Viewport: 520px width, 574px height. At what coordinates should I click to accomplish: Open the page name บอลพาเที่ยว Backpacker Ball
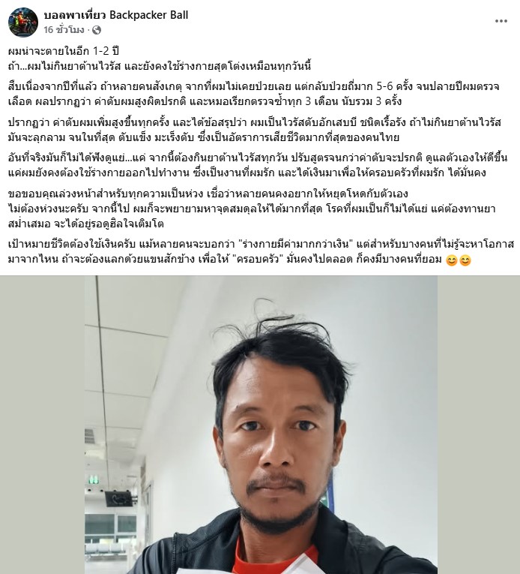116,15
